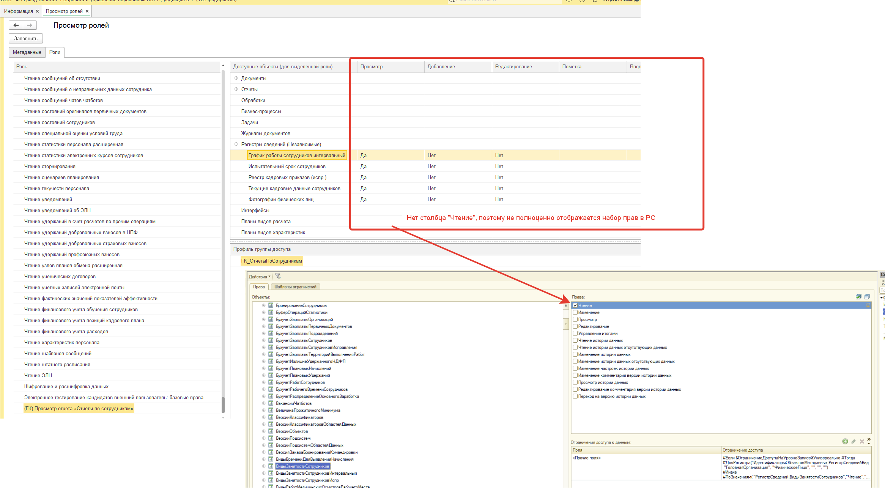Click the pencil edit restriction icon
The width and height of the screenshot is (885, 488).
click(854, 441)
